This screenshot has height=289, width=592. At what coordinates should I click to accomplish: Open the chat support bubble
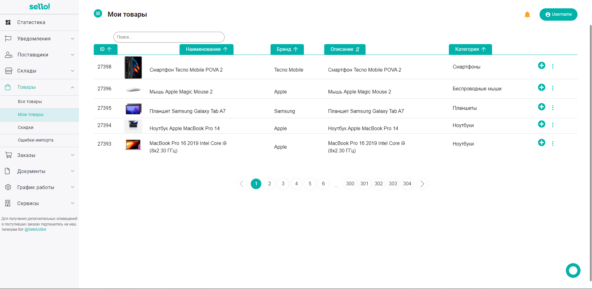coord(573,270)
